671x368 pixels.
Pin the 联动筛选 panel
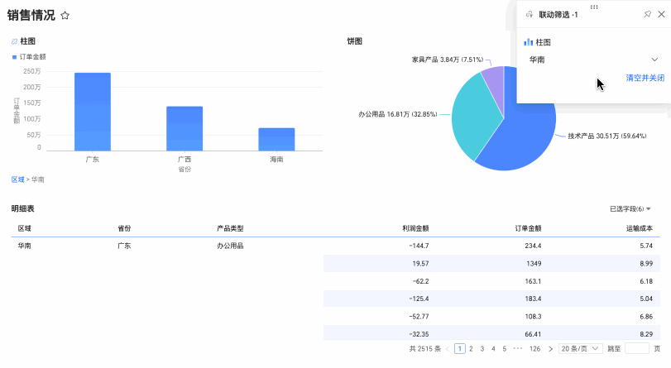coord(647,14)
